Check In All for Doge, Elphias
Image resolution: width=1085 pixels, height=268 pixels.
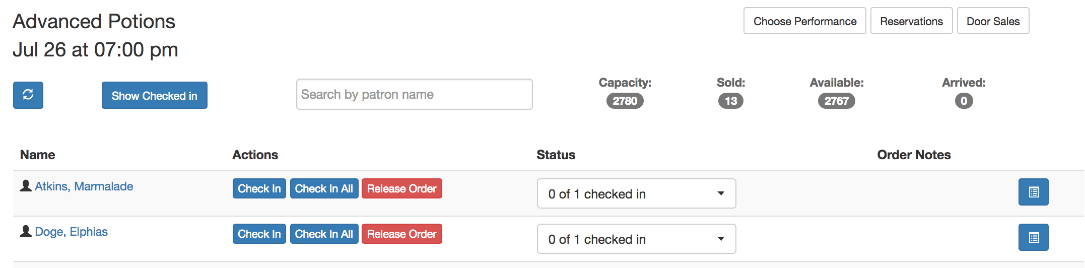(x=324, y=234)
